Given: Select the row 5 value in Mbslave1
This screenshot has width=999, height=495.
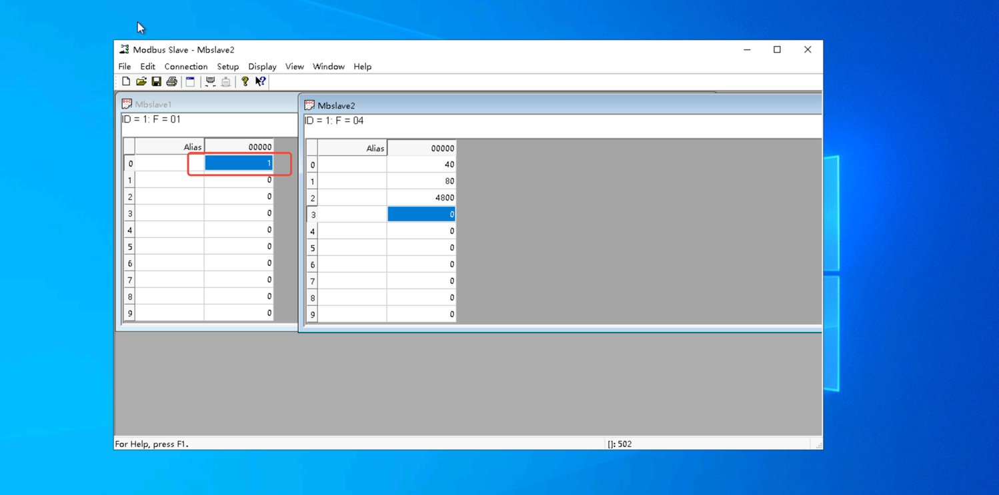Looking at the screenshot, I should (x=239, y=247).
